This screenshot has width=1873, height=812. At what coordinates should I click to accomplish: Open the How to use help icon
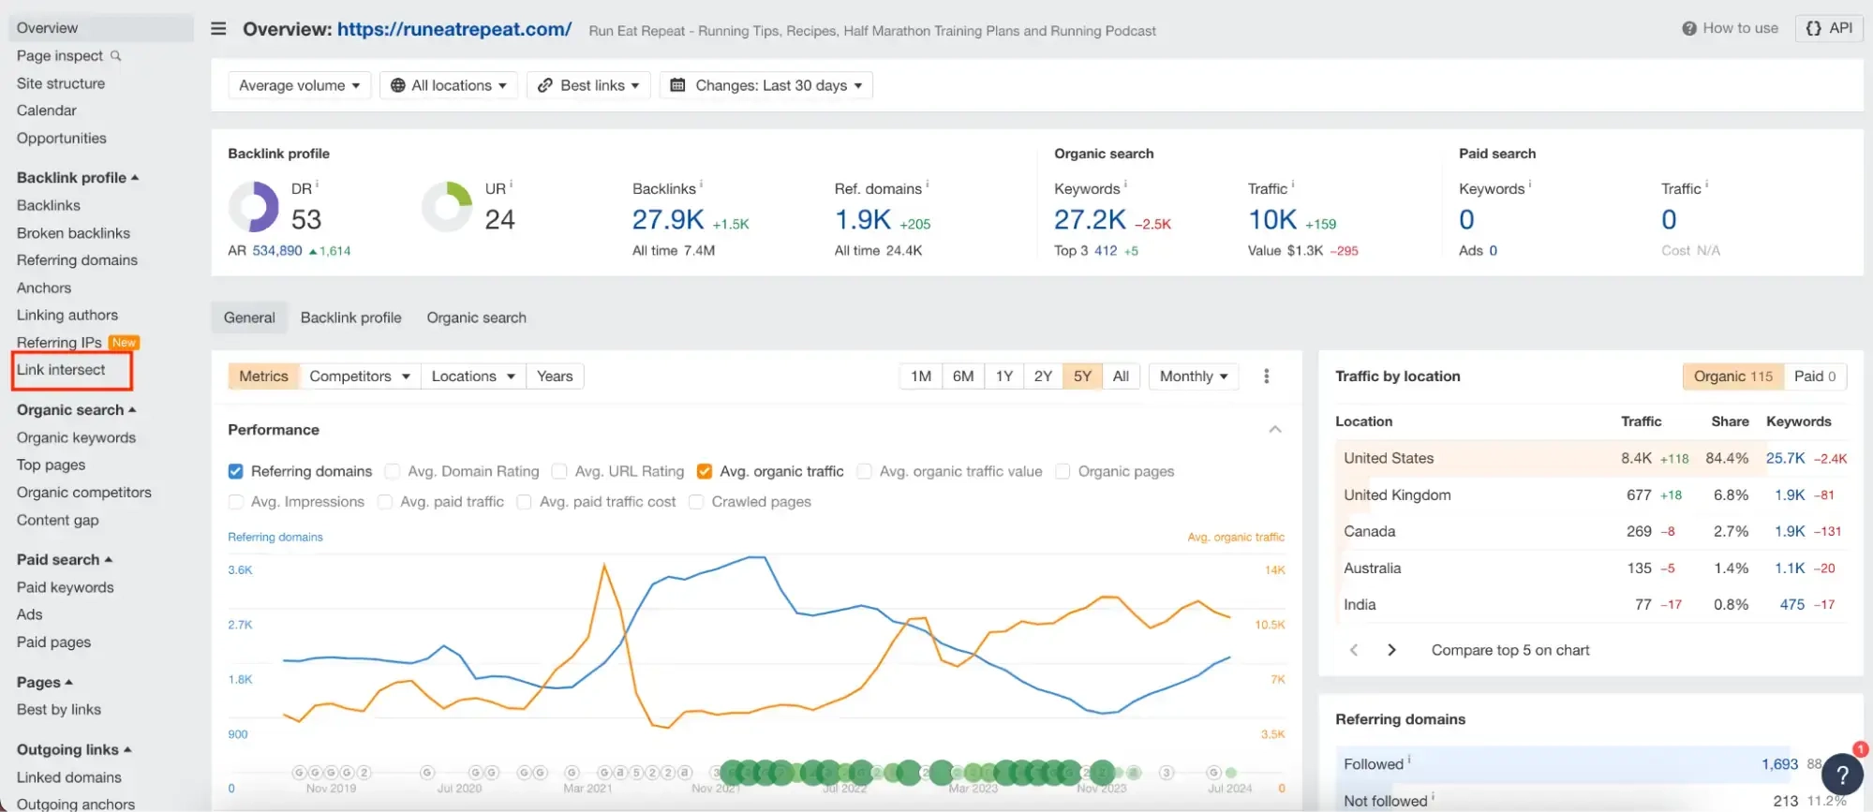tap(1688, 28)
